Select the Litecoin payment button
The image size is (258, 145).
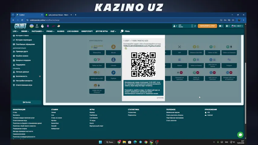113,66
